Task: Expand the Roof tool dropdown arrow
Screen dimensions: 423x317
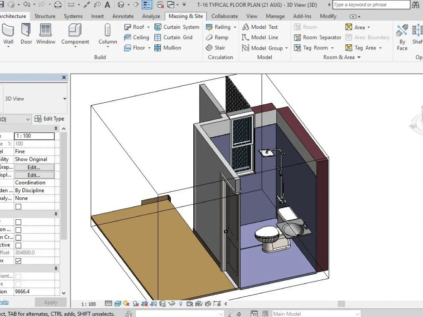Action: [148, 27]
